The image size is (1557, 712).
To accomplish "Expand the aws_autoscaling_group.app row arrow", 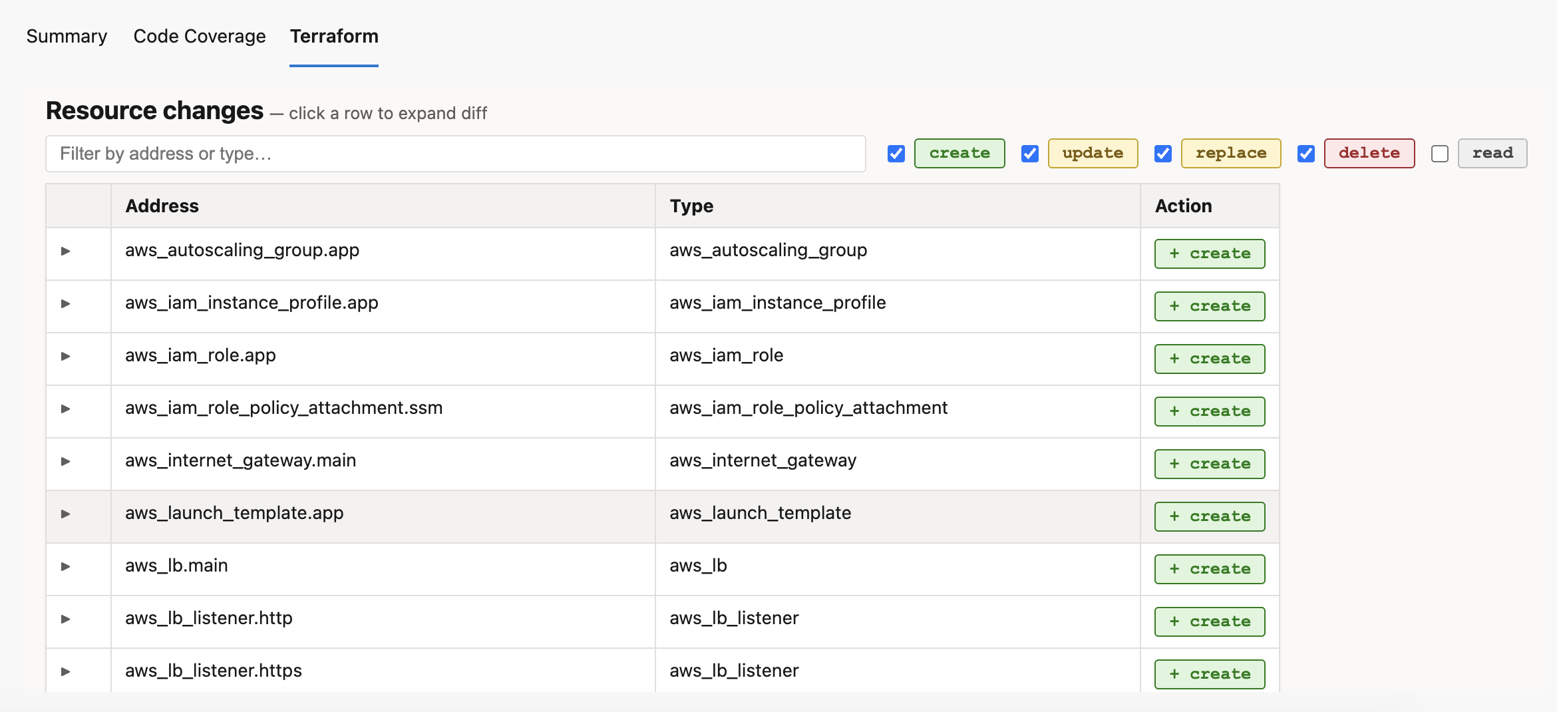I will pyautogui.click(x=65, y=252).
